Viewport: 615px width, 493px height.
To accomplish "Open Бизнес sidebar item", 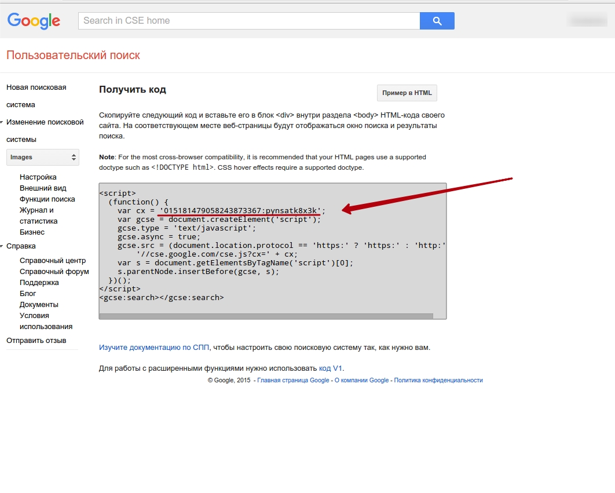I will 32,232.
